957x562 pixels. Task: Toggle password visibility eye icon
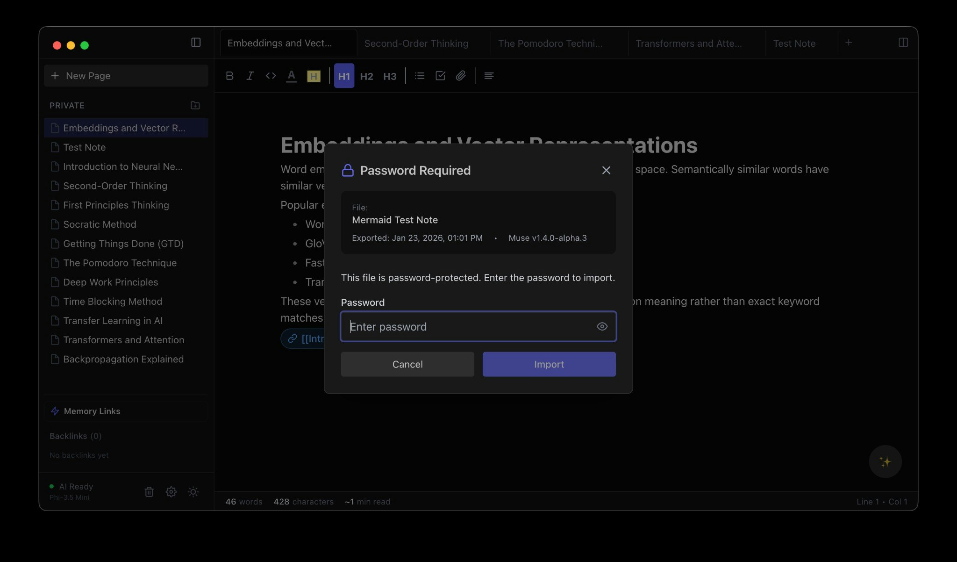[602, 326]
